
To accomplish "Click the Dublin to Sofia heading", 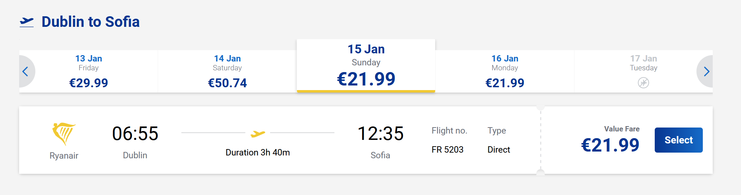I will [x=91, y=22].
